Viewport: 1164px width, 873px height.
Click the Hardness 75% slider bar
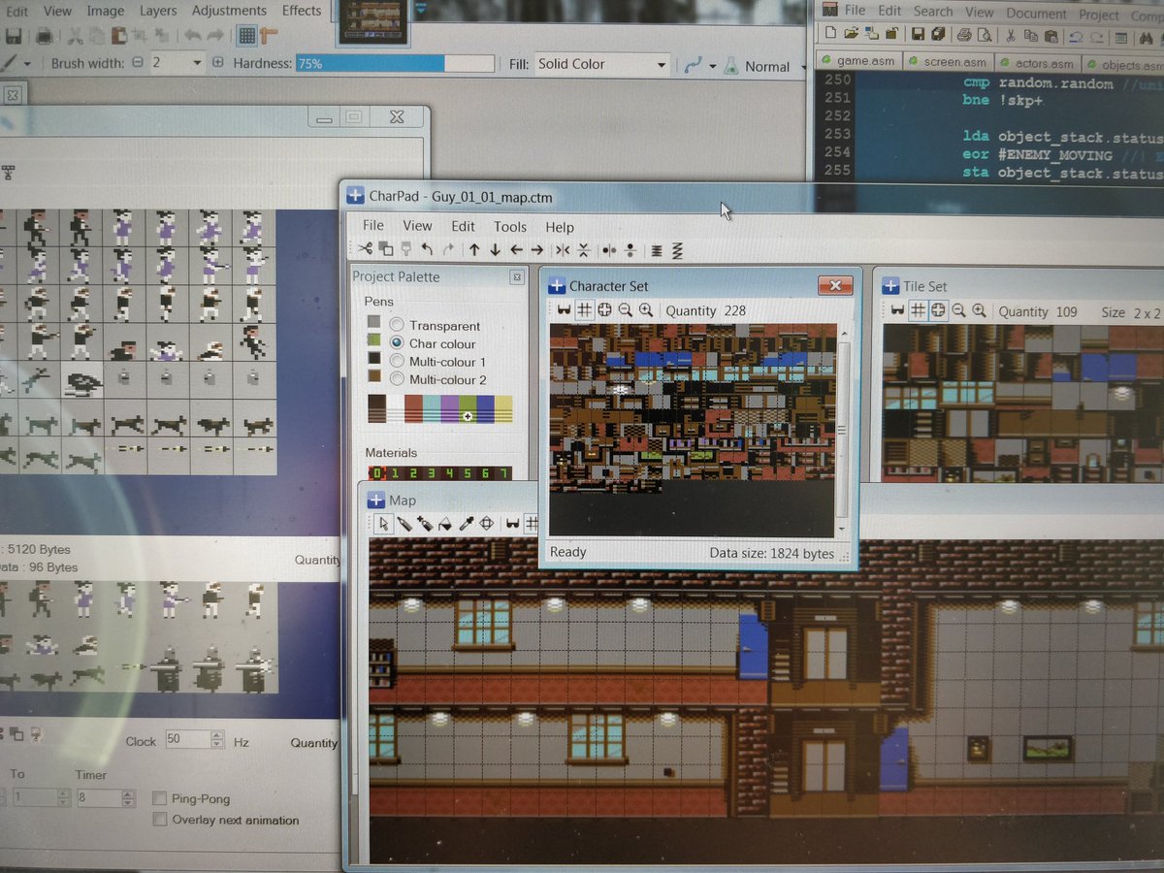tap(395, 63)
